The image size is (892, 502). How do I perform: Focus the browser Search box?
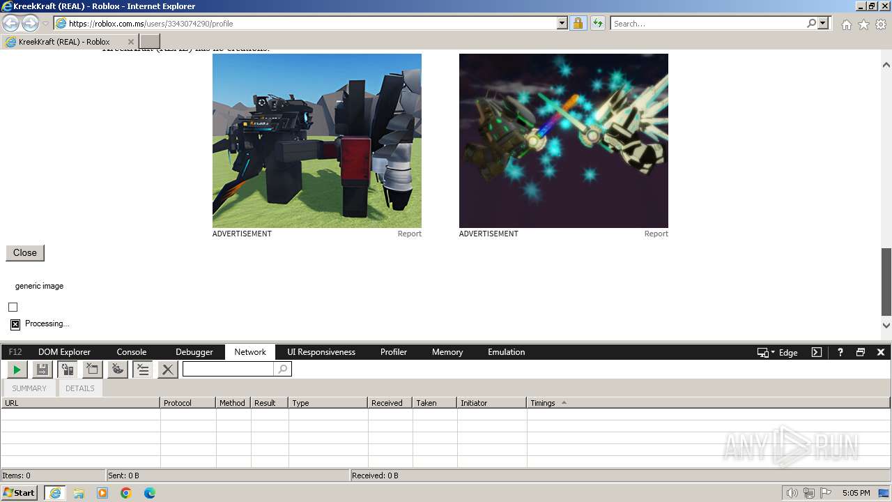tap(709, 23)
